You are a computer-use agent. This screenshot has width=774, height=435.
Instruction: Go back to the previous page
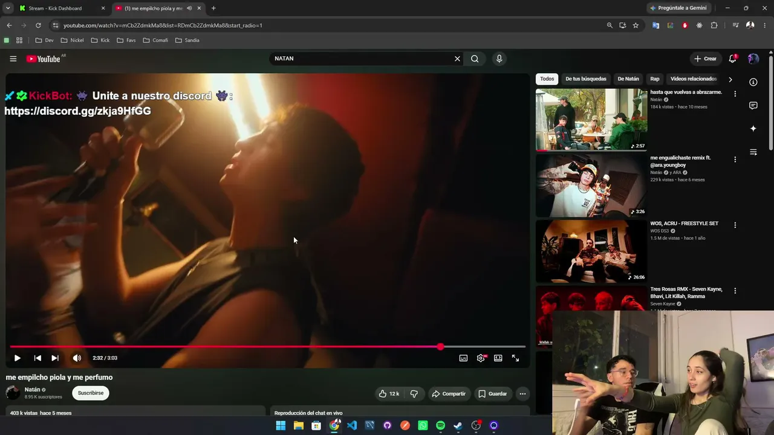[9, 25]
